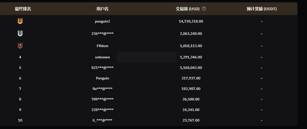The width and height of the screenshot is (307, 129).
Task: Click the 228***@**** username in rank 9
Action: pos(102,110)
